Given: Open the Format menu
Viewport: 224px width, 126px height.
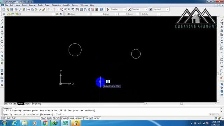Looking at the screenshot, I should (33, 5).
